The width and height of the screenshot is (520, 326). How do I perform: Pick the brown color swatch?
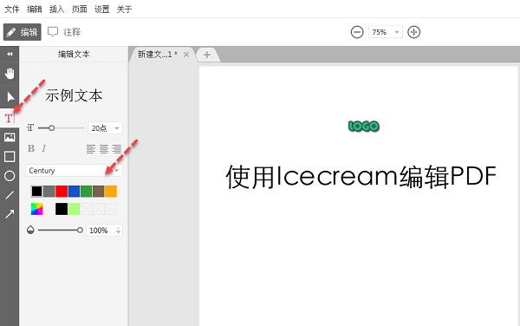click(x=99, y=192)
